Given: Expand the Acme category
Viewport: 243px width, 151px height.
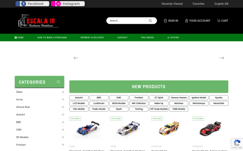Looking at the screenshot, I should (63, 99).
